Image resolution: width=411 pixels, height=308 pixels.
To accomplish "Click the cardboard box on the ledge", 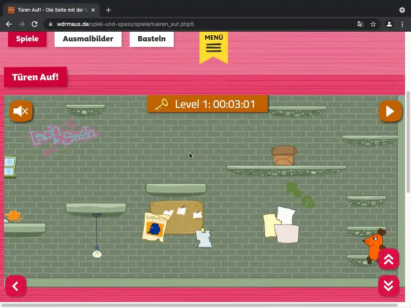I will (285, 155).
